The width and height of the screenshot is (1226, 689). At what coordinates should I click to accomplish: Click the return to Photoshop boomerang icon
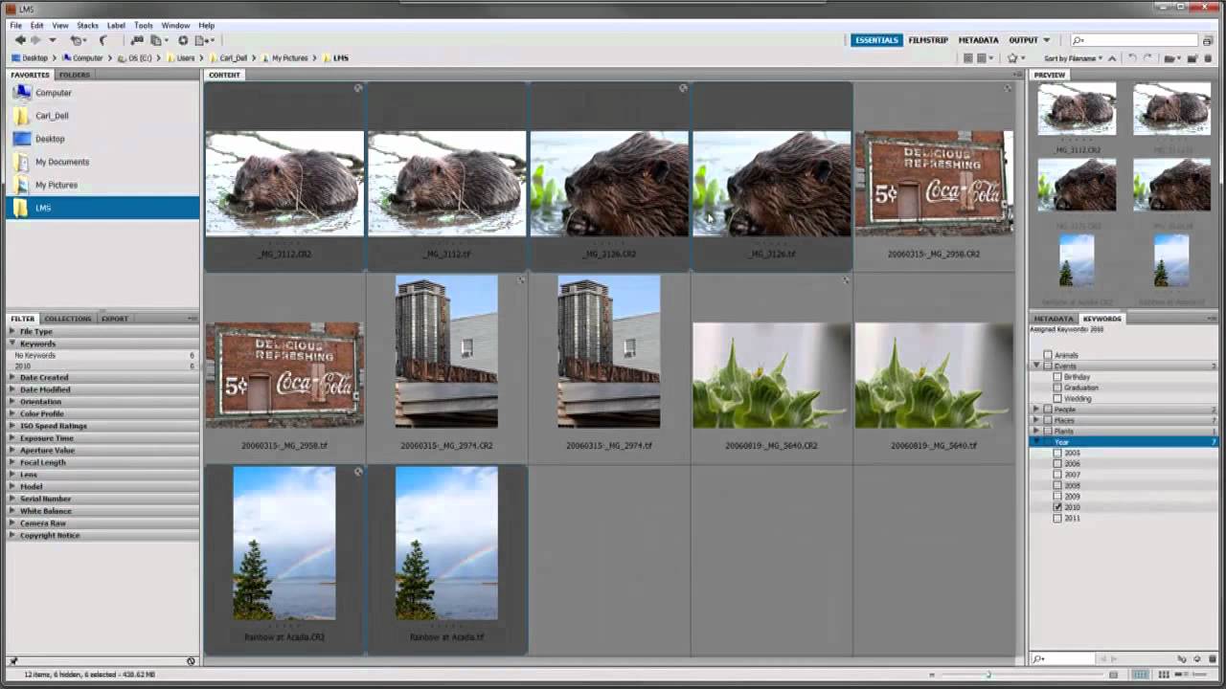click(102, 40)
